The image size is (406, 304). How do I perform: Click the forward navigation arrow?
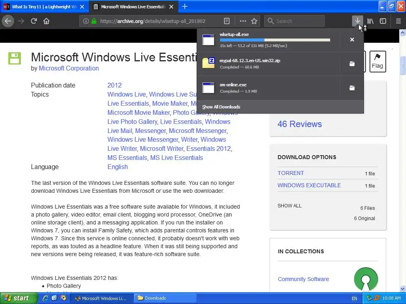pyautogui.click(x=21, y=21)
